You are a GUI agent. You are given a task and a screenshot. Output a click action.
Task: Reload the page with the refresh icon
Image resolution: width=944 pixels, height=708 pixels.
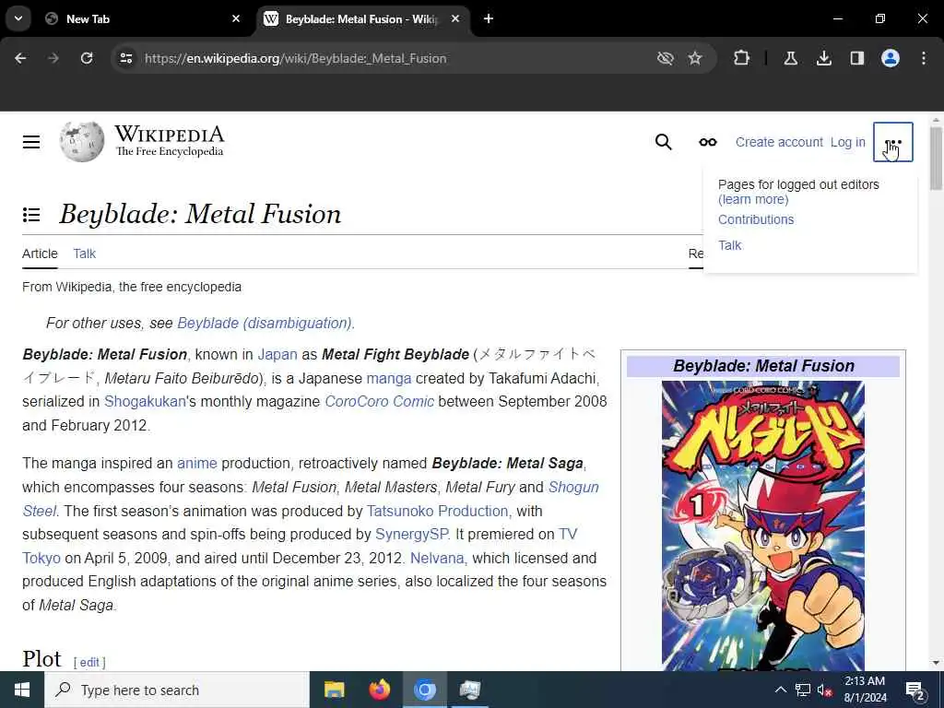[87, 58]
